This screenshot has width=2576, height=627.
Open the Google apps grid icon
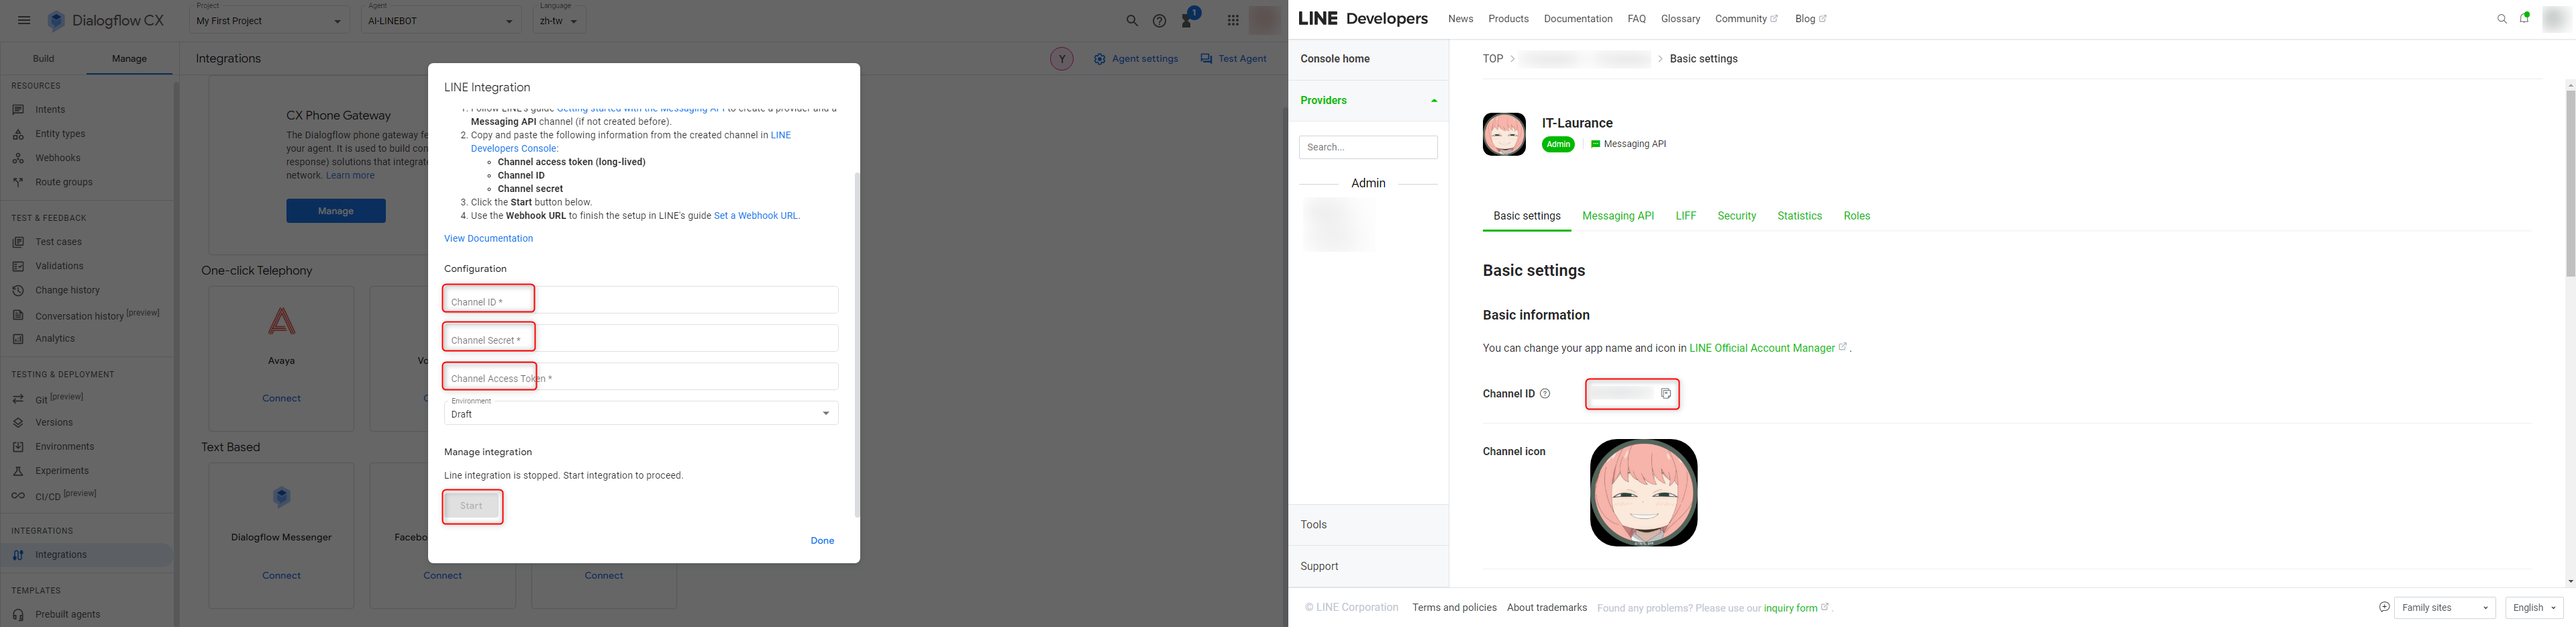tap(1233, 20)
